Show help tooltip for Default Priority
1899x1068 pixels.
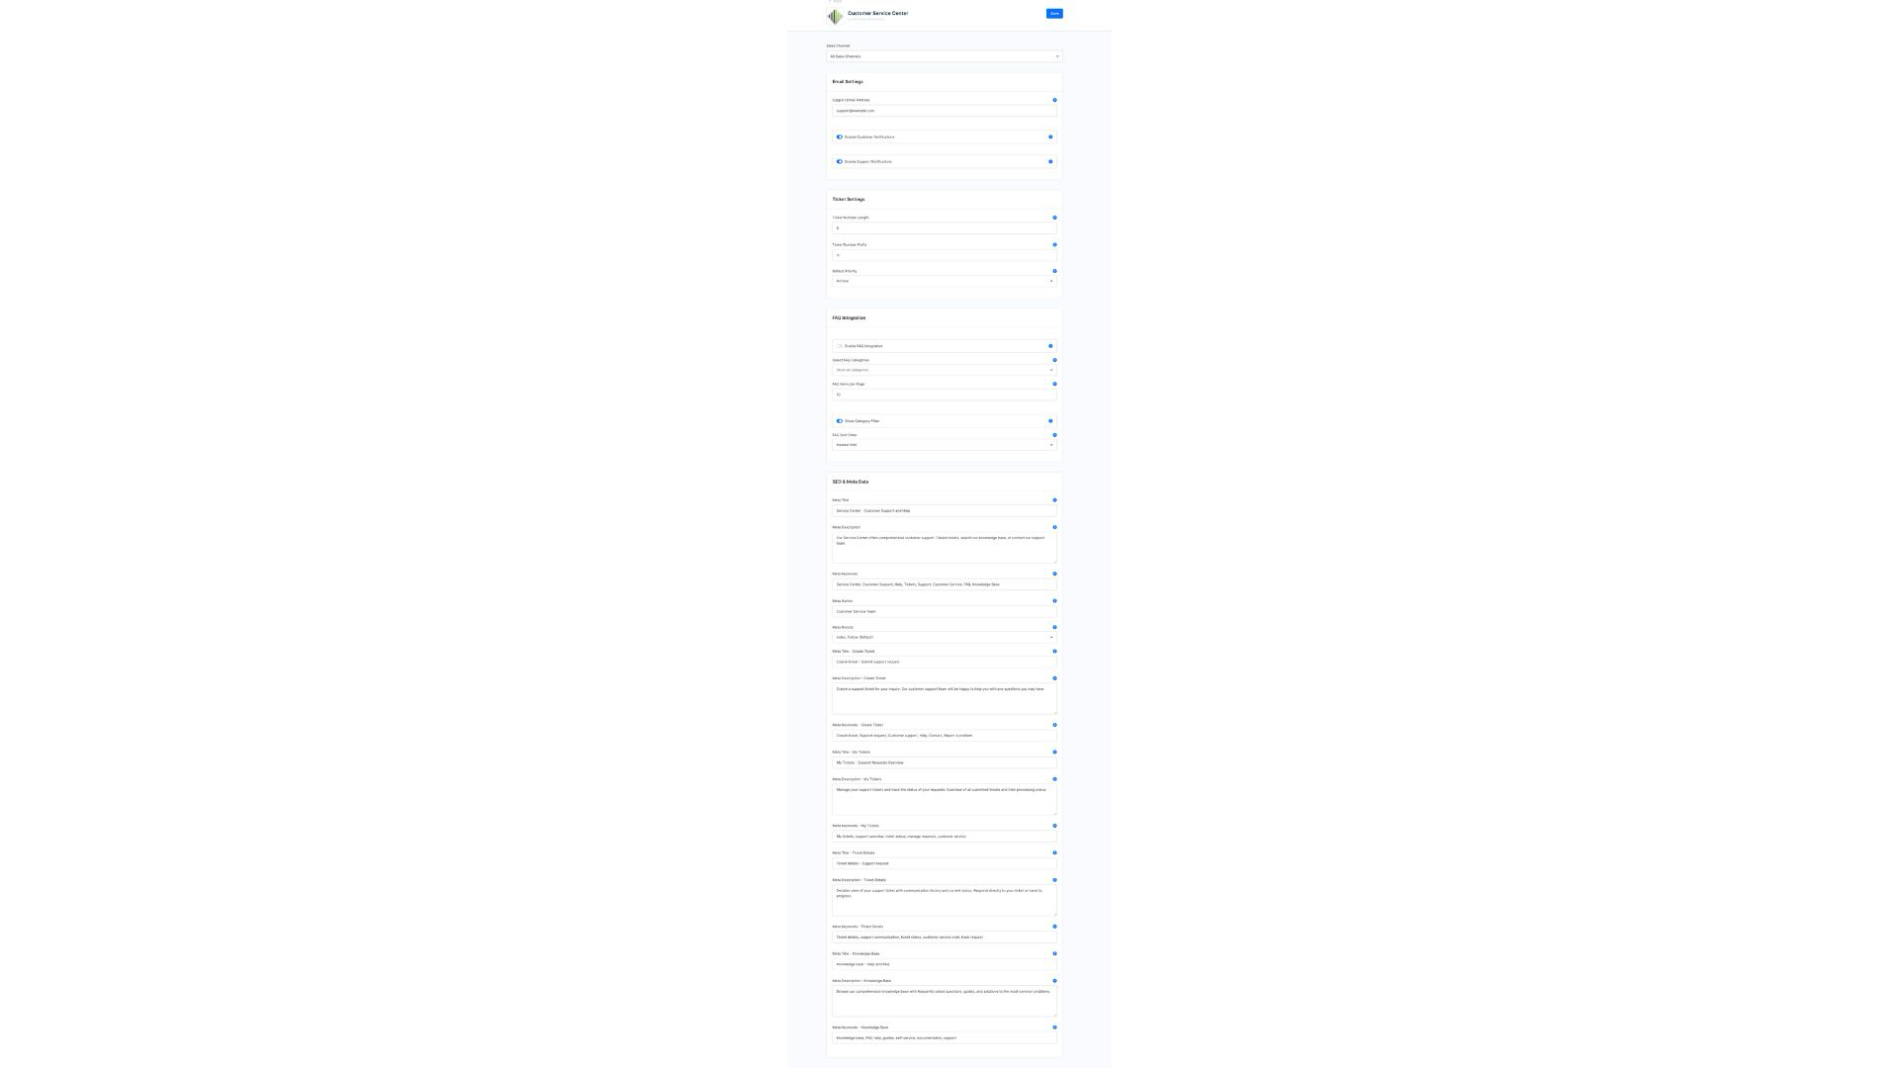pos(1054,271)
